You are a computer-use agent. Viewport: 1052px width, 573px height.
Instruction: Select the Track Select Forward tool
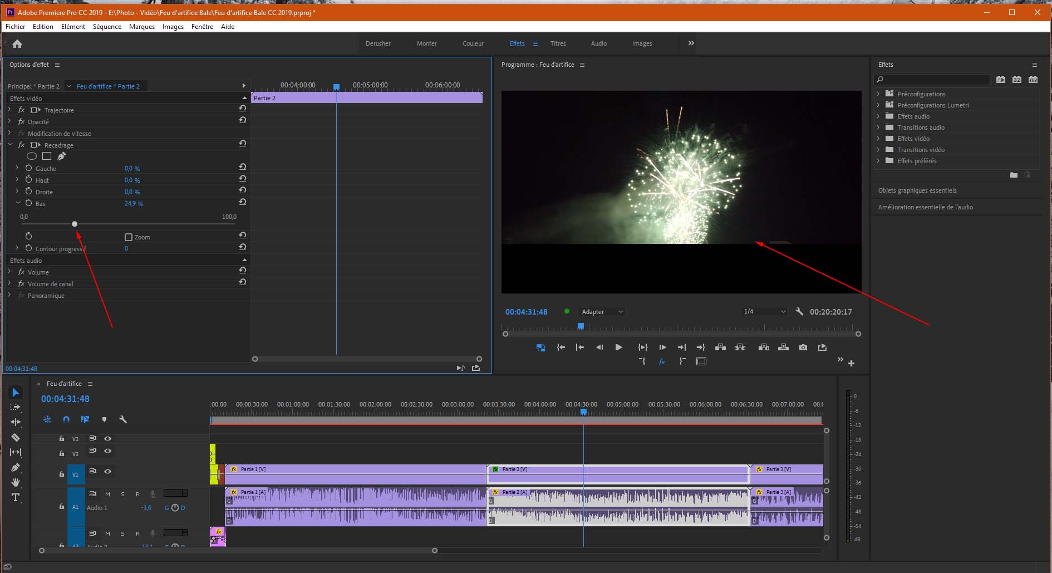(x=16, y=407)
